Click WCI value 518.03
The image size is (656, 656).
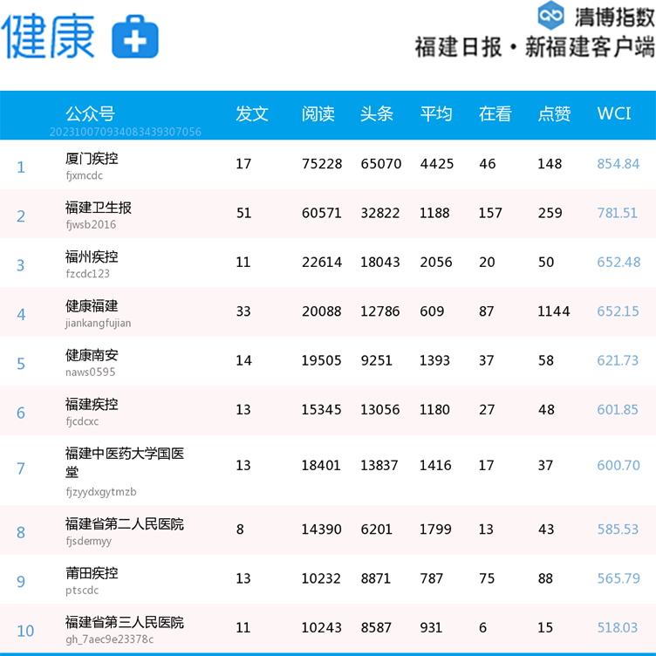pos(617,627)
